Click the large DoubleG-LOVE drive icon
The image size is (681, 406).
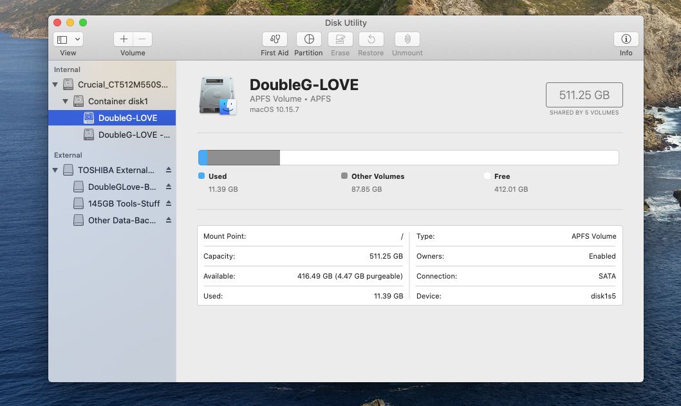coord(218,95)
